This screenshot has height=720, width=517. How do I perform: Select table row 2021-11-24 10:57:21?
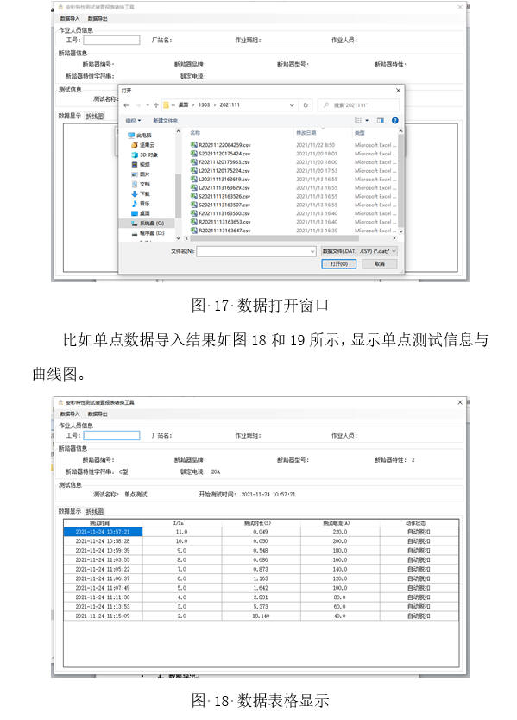tap(262, 532)
